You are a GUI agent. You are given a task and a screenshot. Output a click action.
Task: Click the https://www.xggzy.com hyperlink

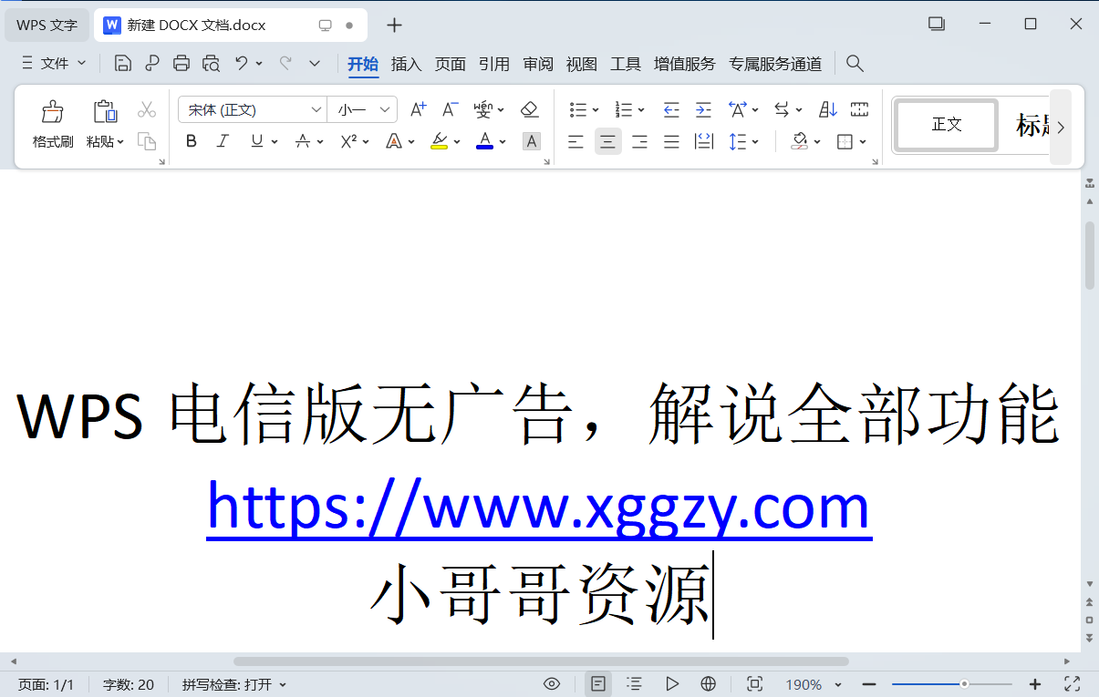point(539,507)
